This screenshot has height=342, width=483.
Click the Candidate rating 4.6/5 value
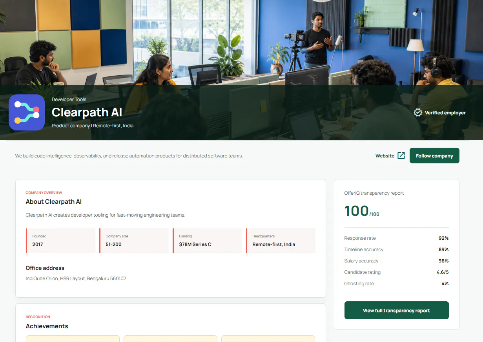(x=443, y=272)
